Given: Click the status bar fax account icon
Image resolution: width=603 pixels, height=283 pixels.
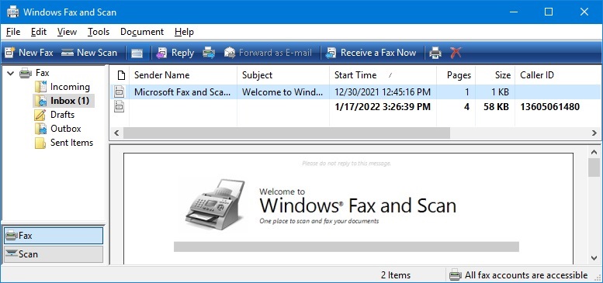Looking at the screenshot, I should (x=456, y=275).
